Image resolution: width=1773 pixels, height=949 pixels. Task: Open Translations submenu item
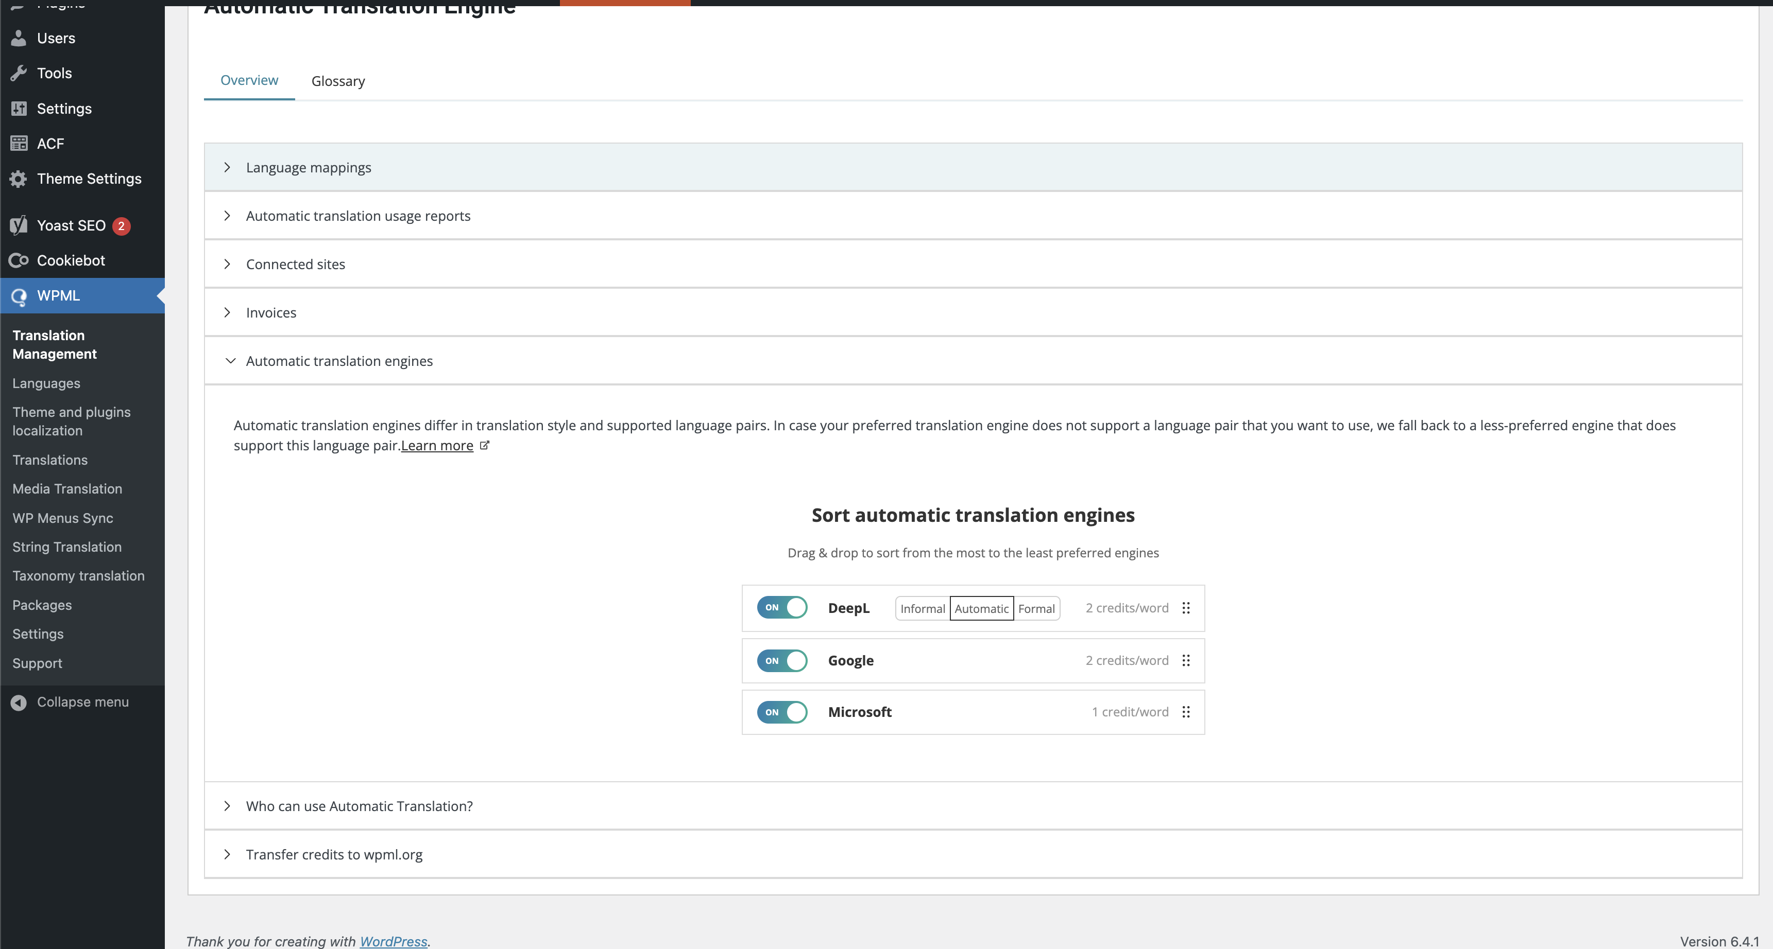49,460
